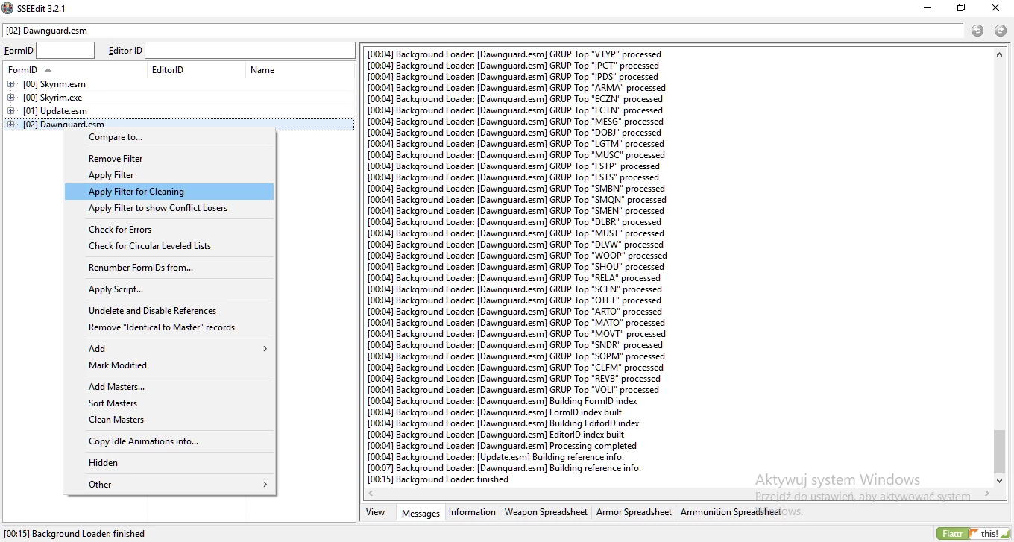Expand the [00] Skyrim.esm tree node
This screenshot has width=1014, height=542.
[x=11, y=84]
